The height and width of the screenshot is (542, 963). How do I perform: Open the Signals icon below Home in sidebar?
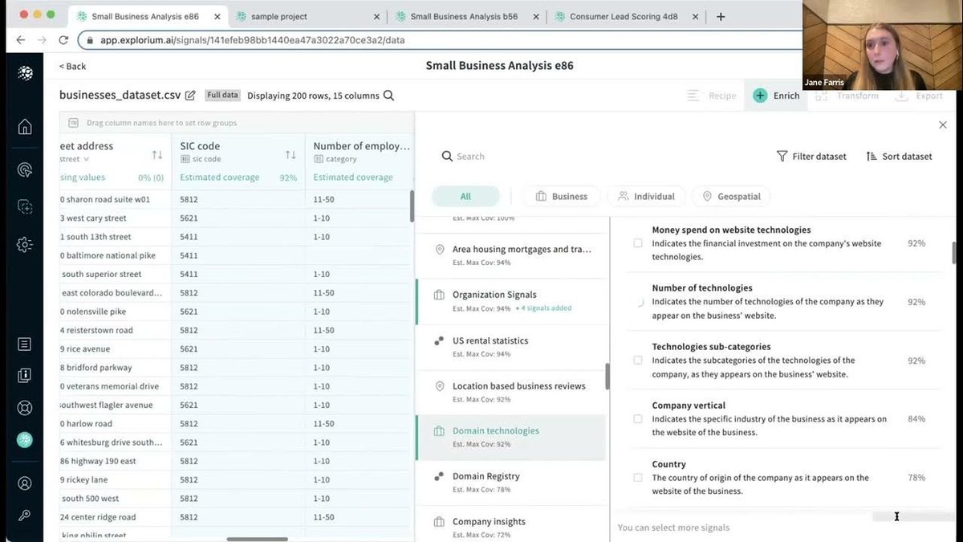pos(24,169)
